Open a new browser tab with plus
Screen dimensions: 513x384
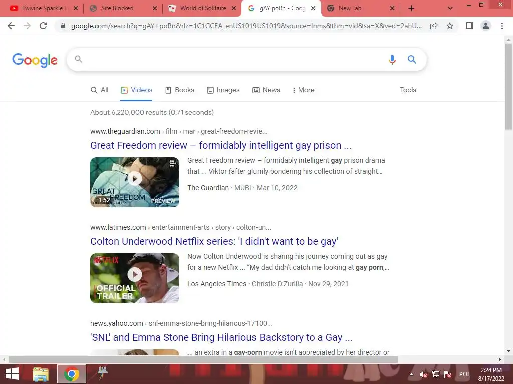click(x=411, y=9)
